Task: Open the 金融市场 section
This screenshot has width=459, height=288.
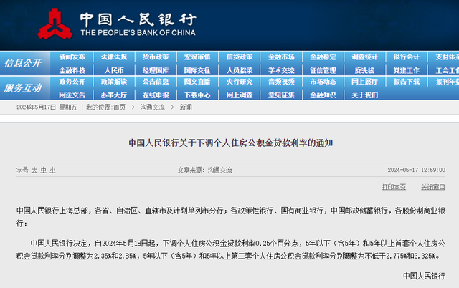Action: (281, 57)
